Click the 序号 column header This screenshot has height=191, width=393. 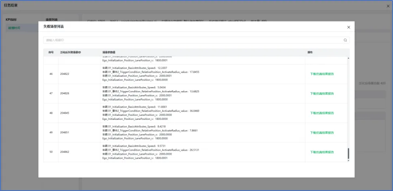pos(51,52)
